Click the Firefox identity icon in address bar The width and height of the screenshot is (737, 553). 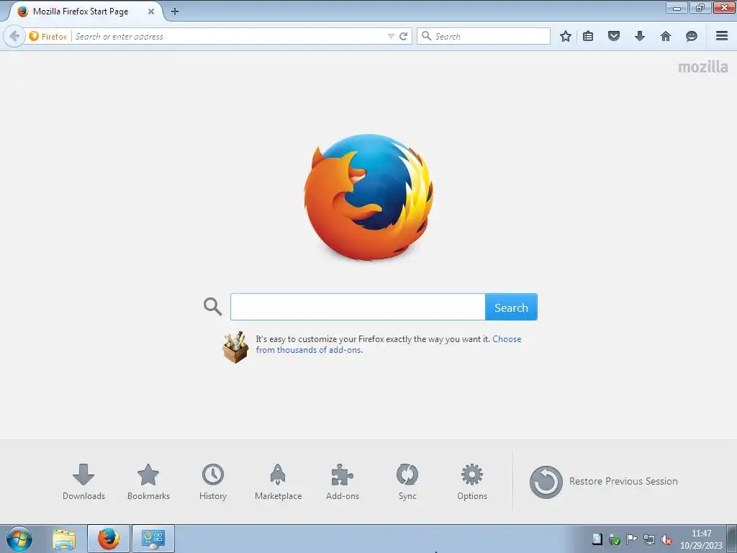[x=34, y=36]
